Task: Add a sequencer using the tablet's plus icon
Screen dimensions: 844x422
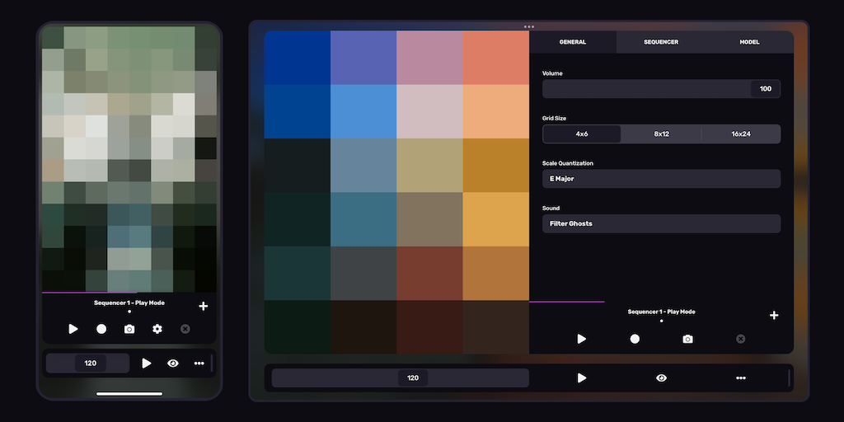Action: coord(774,316)
